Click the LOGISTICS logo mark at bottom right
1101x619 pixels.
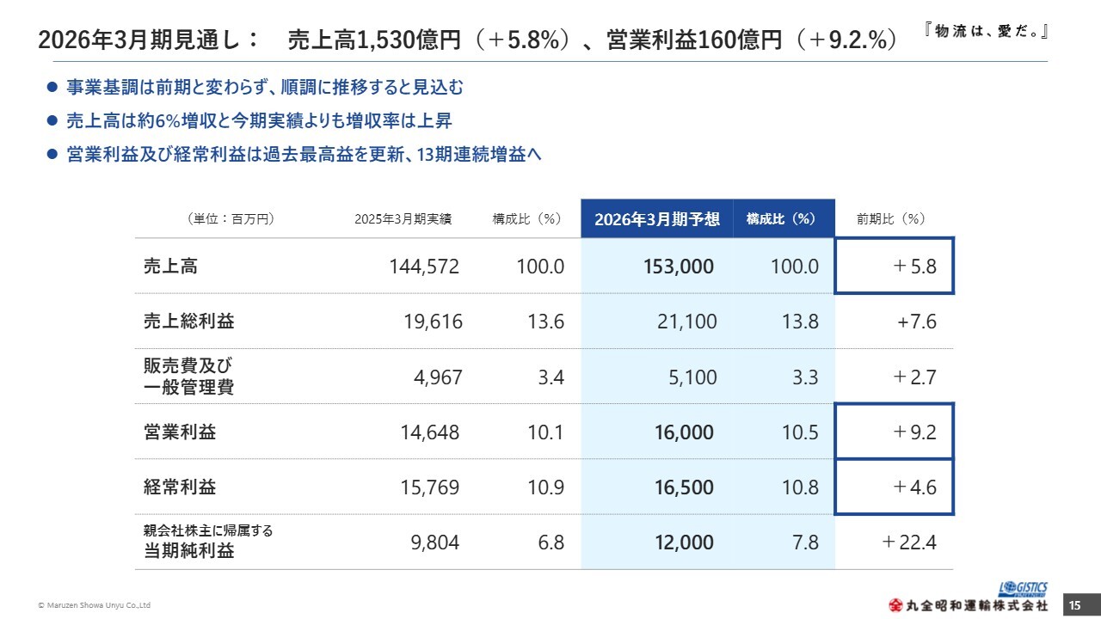pyautogui.click(x=1024, y=589)
